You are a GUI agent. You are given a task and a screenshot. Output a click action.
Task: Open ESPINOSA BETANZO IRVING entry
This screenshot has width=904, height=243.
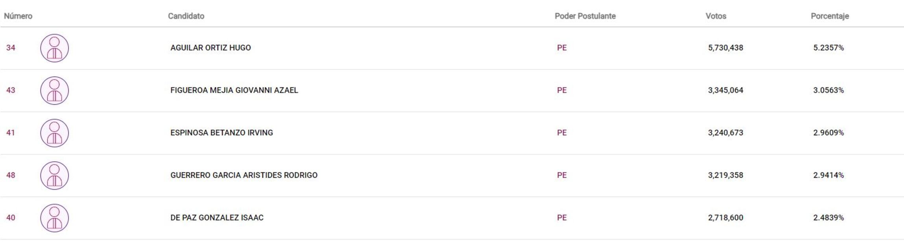click(x=221, y=132)
